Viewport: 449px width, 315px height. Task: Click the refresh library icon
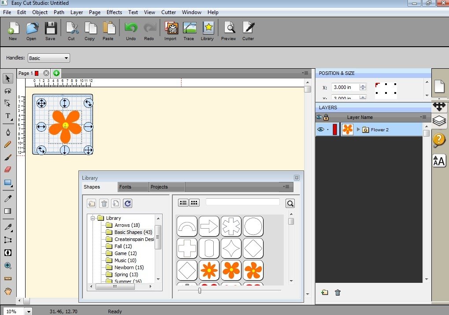128,204
